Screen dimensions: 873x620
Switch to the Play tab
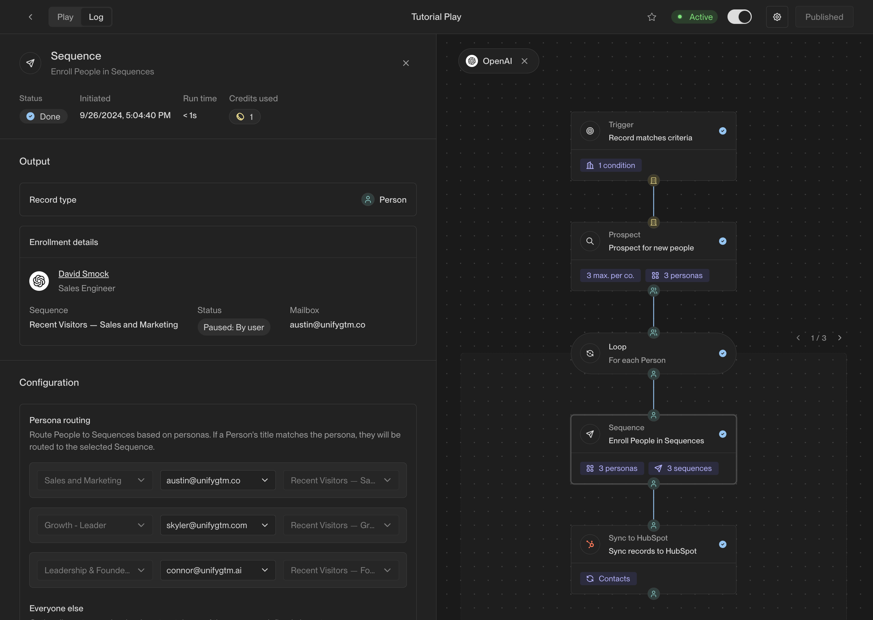pos(65,17)
